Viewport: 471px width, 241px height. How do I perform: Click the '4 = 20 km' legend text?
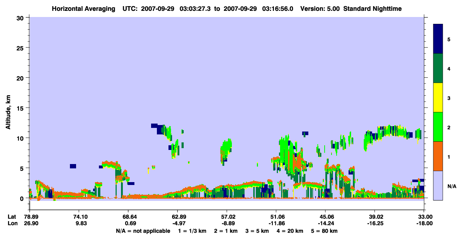[291, 231]
